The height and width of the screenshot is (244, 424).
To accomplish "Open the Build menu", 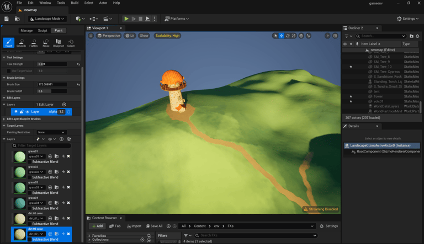I will [75, 3].
